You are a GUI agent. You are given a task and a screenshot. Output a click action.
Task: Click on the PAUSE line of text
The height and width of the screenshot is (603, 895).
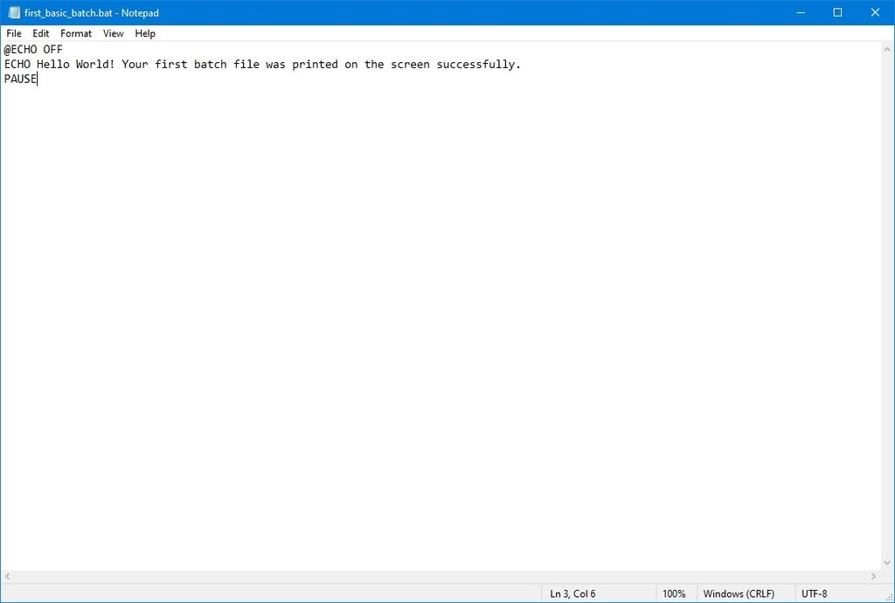[x=19, y=79]
